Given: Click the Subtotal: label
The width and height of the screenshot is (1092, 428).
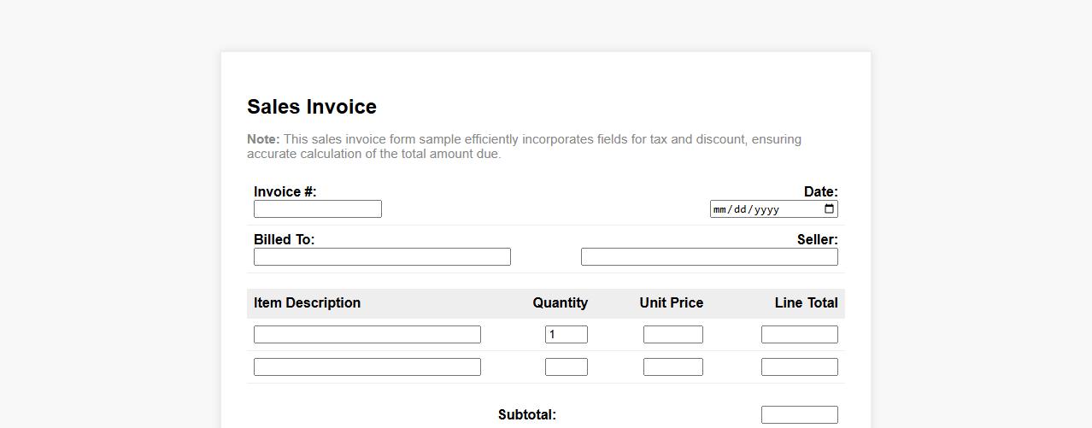Looking at the screenshot, I should [527, 414].
